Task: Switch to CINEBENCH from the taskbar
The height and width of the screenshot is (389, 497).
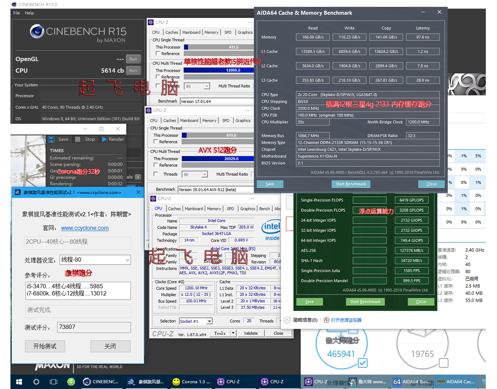Action: 101,382
